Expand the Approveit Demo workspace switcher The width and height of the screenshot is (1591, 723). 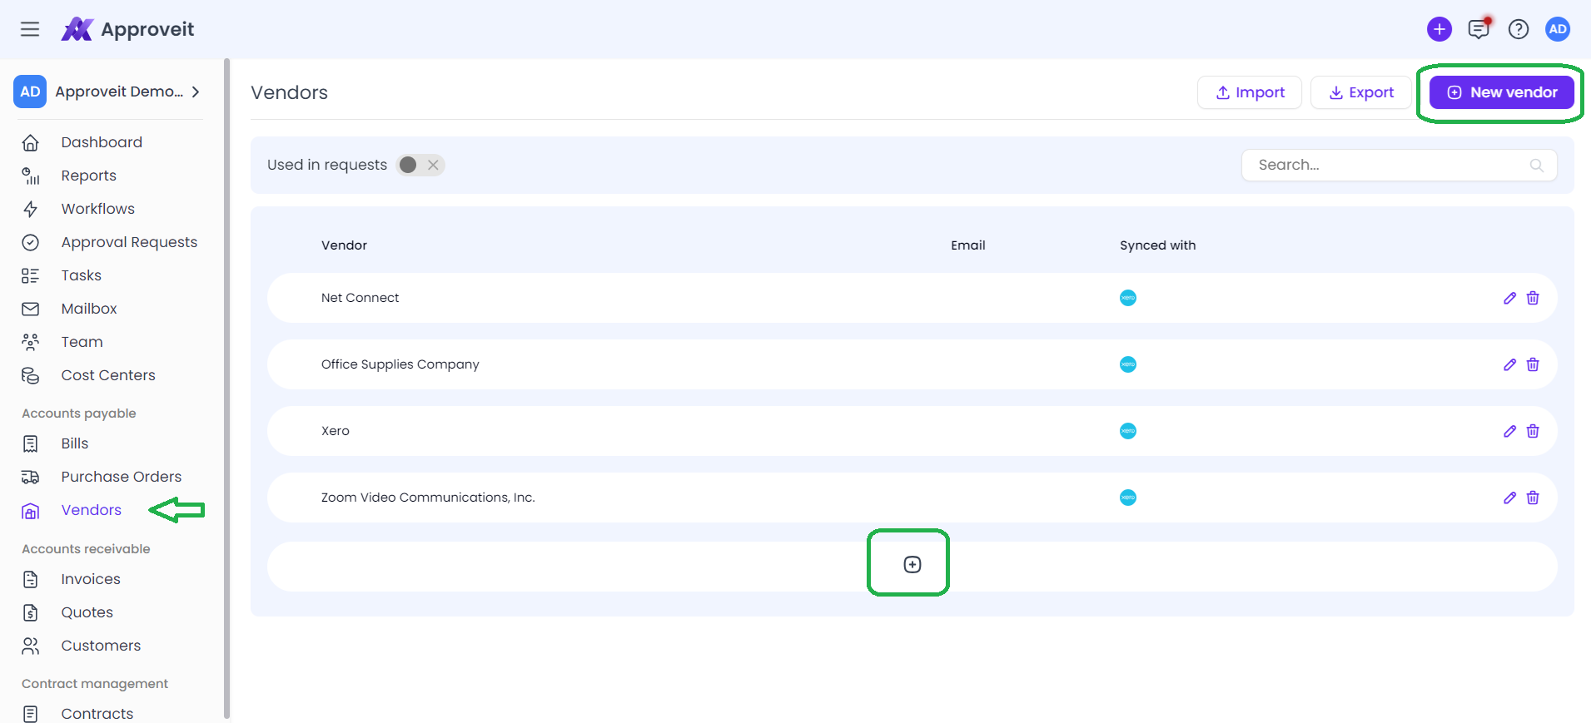107,92
